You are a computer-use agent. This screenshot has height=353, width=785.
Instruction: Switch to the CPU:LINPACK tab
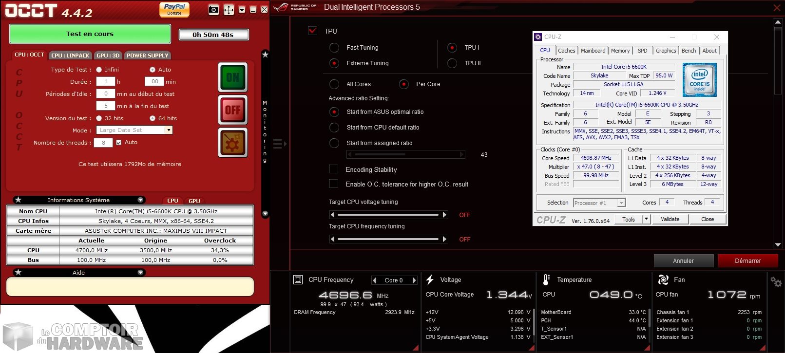(70, 56)
